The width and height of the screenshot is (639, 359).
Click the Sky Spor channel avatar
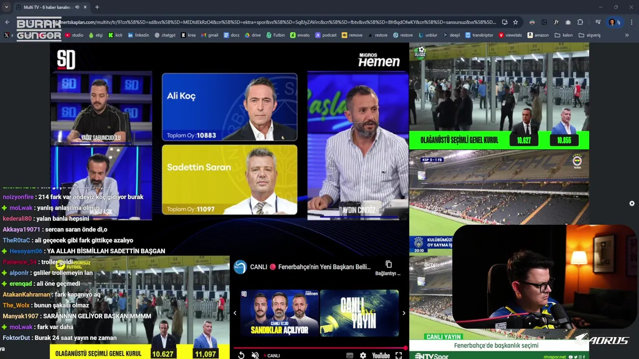click(x=241, y=267)
